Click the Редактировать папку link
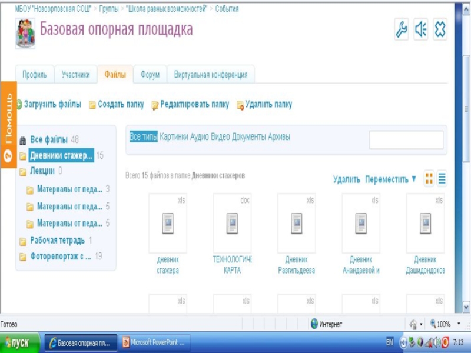Screen dimensions: 471x353 [x=195, y=104]
